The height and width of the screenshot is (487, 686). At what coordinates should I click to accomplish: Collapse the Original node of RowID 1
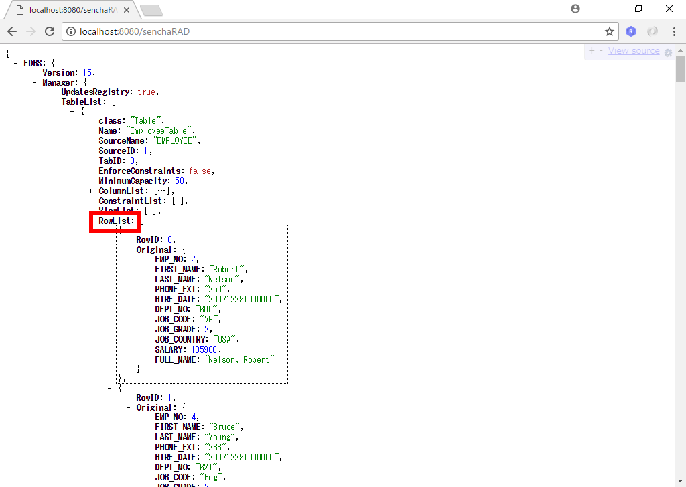[x=128, y=407]
